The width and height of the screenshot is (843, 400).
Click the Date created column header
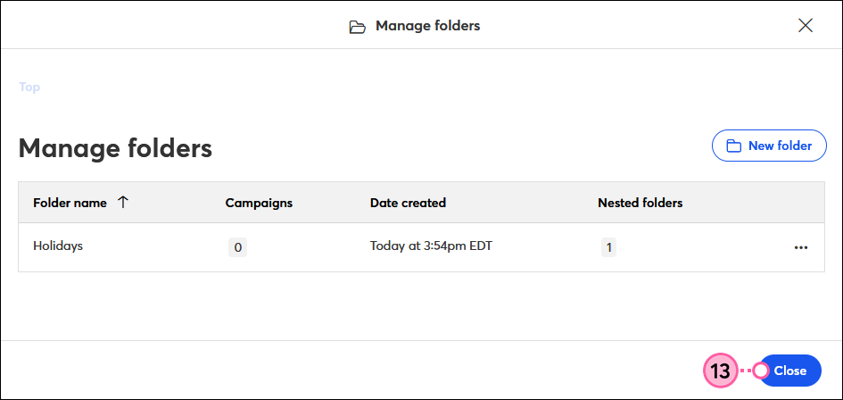pyautogui.click(x=408, y=203)
